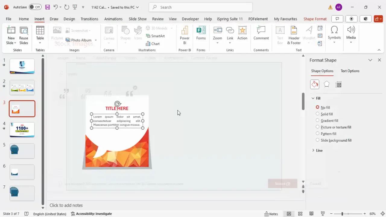This screenshot has height=217, width=386.
Task: Click the Photo Album icon
Action: (x=68, y=40)
